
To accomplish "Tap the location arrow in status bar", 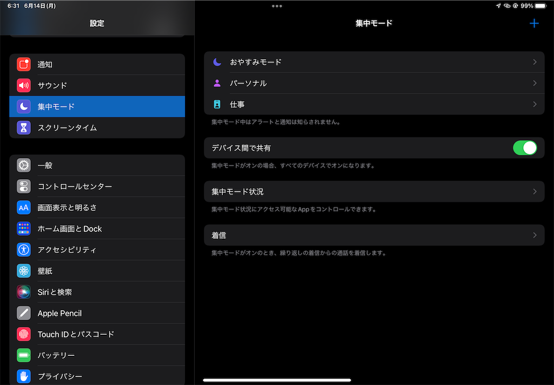I will (498, 5).
